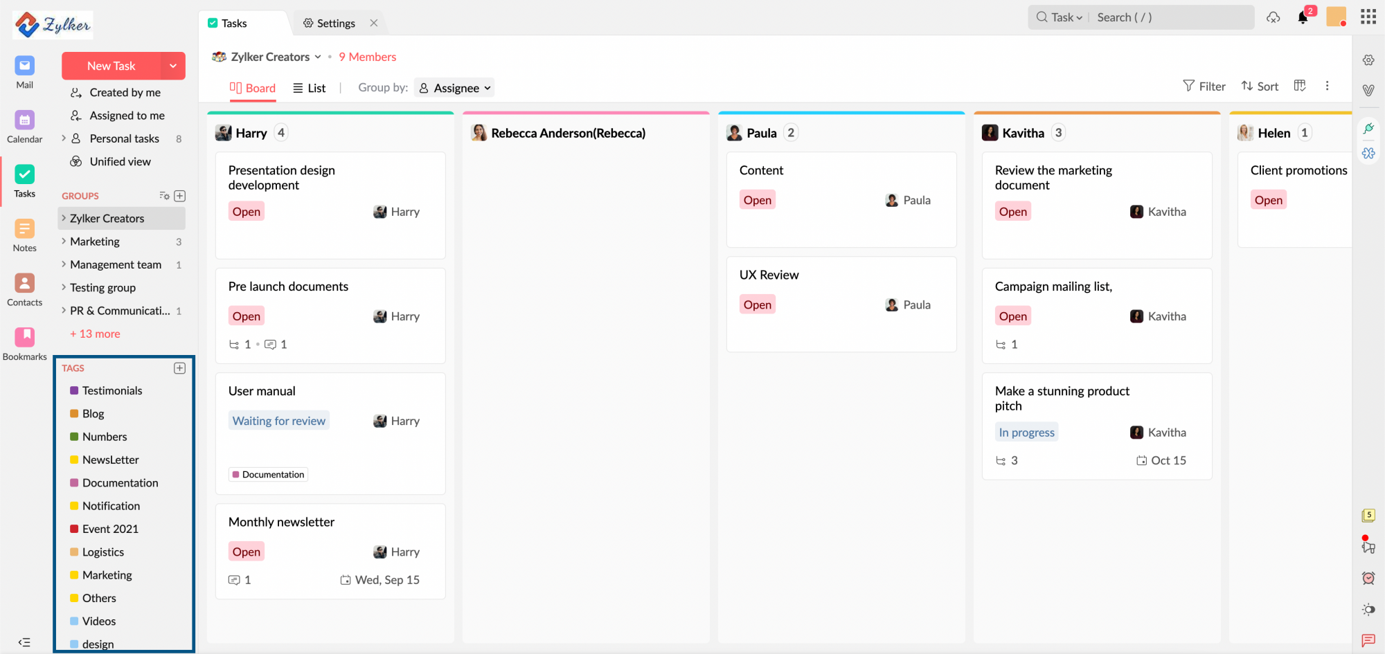Open Monthly newsletter comment count

(x=240, y=580)
